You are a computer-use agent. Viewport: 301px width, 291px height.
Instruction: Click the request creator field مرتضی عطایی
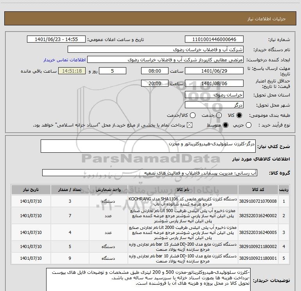[x=165, y=60]
